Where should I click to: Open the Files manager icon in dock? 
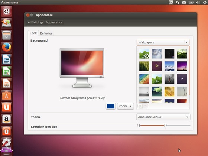click(x=6, y=35)
